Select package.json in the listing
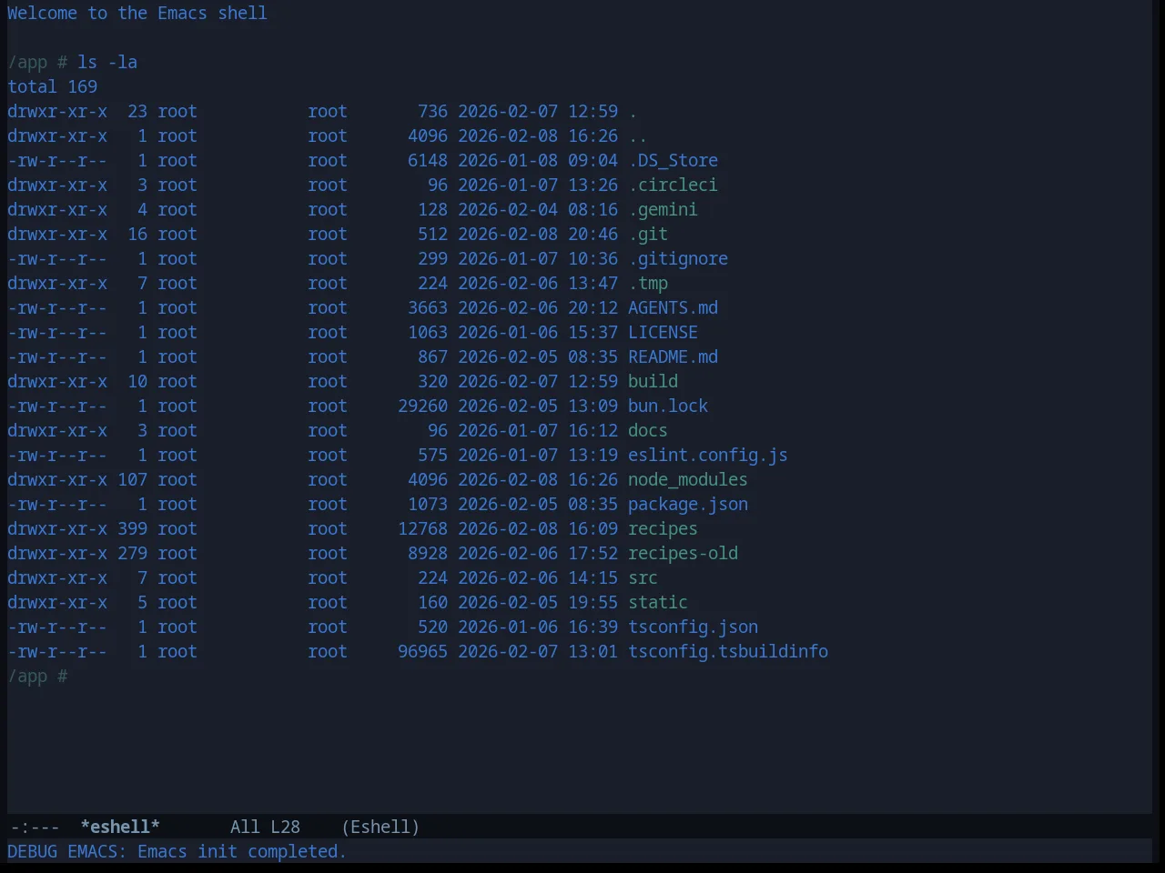This screenshot has width=1165, height=873. pos(688,504)
